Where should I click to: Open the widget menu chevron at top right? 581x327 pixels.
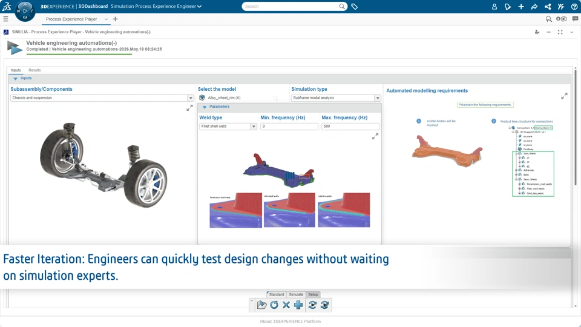click(x=572, y=32)
